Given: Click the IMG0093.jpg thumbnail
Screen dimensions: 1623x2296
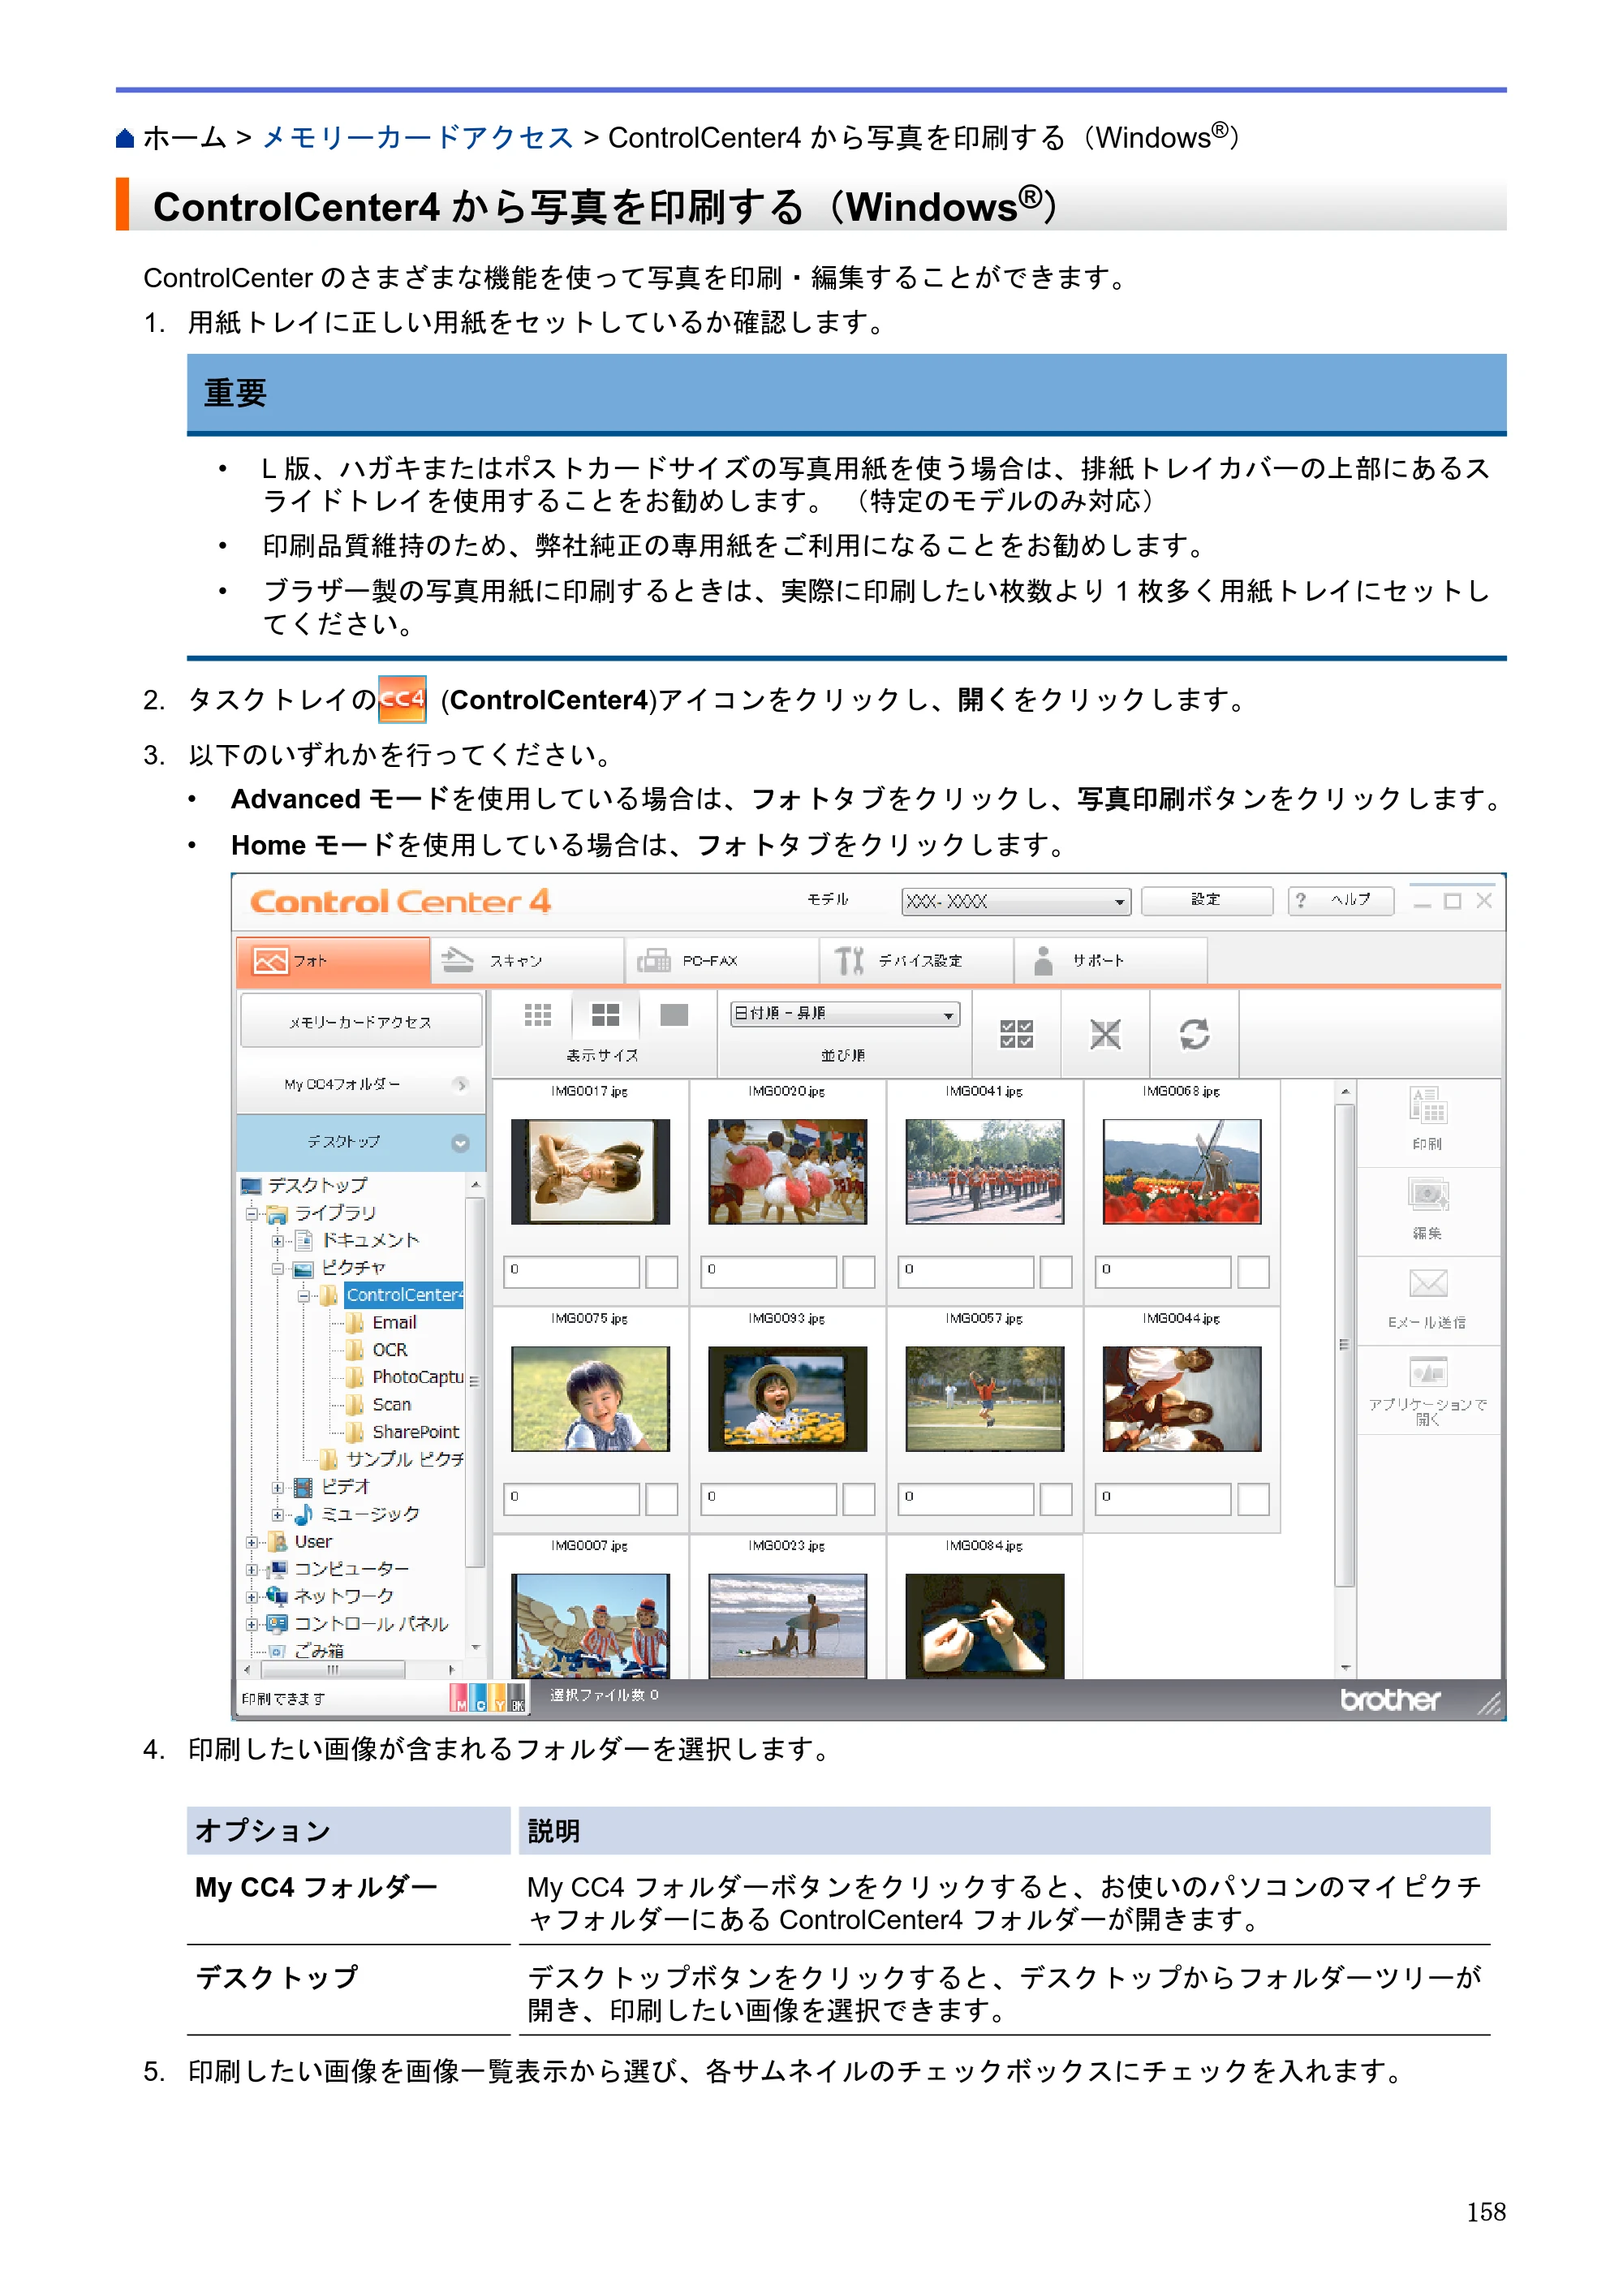Looking at the screenshot, I should pos(787,1398).
